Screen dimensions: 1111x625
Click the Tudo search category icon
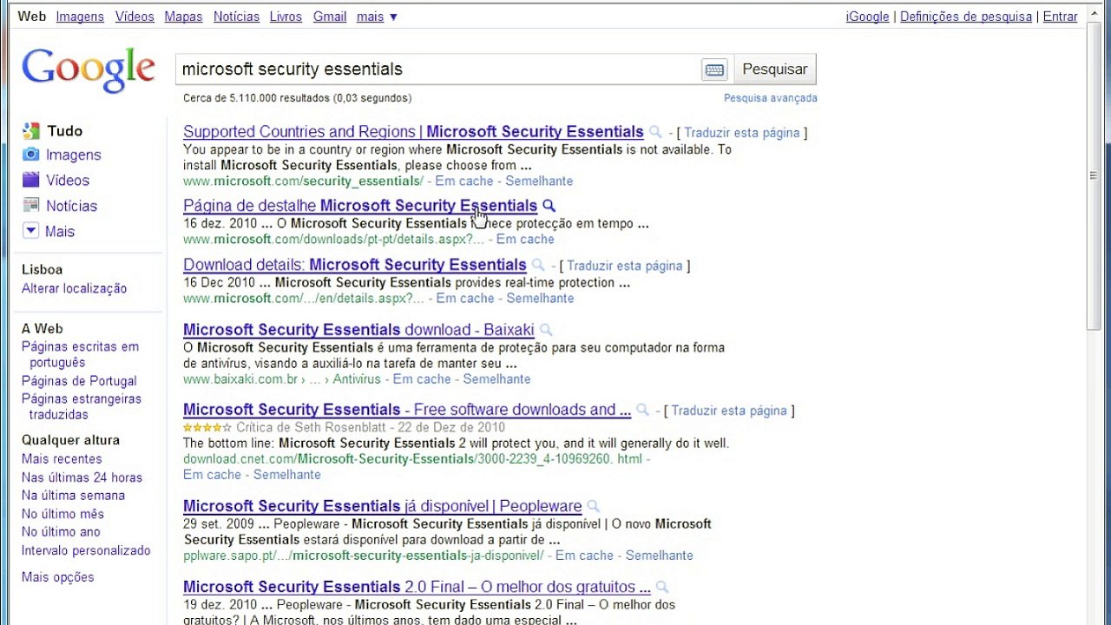(31, 131)
